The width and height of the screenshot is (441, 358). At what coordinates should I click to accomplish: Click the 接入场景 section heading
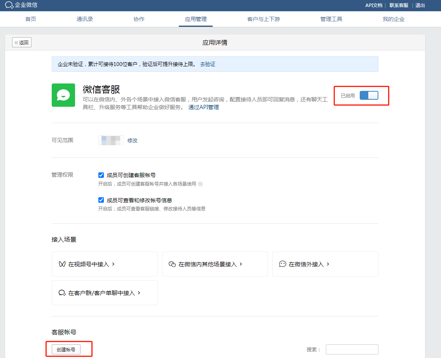point(64,240)
